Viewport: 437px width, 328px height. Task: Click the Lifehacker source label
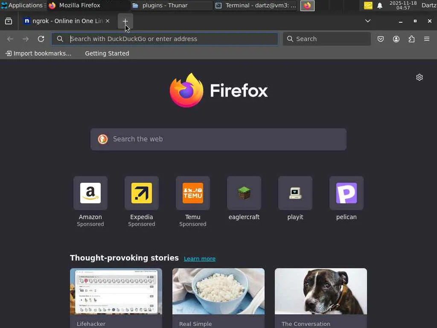coord(91,324)
